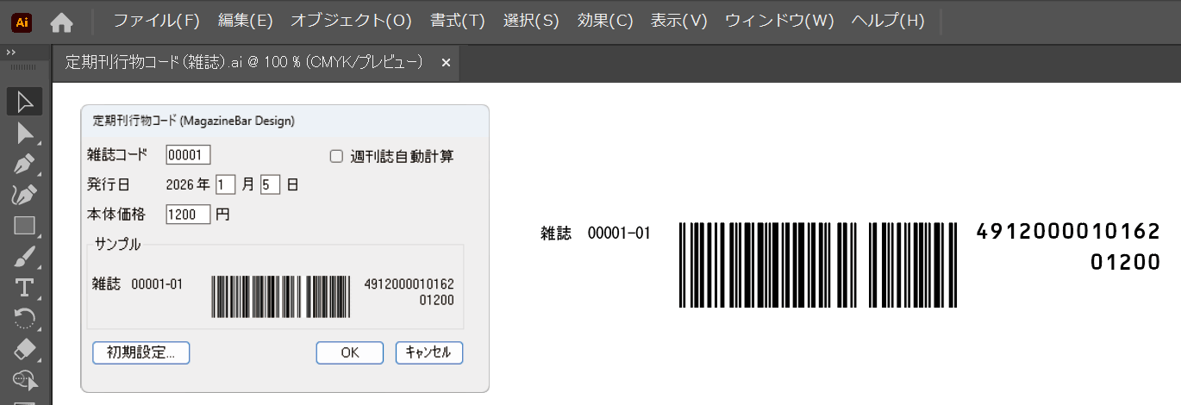The height and width of the screenshot is (405, 1181).
Task: Open the 表示(V) menu
Action: tap(678, 21)
